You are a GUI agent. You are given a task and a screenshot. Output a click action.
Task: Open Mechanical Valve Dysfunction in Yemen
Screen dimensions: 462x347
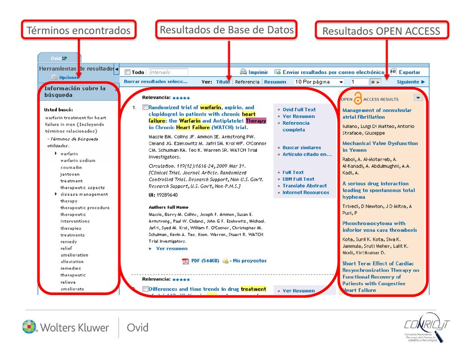380,147
